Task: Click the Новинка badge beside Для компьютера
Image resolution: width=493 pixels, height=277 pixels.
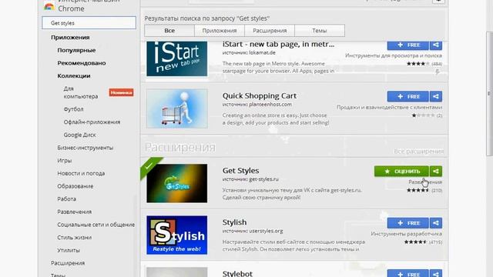Action: click(122, 92)
